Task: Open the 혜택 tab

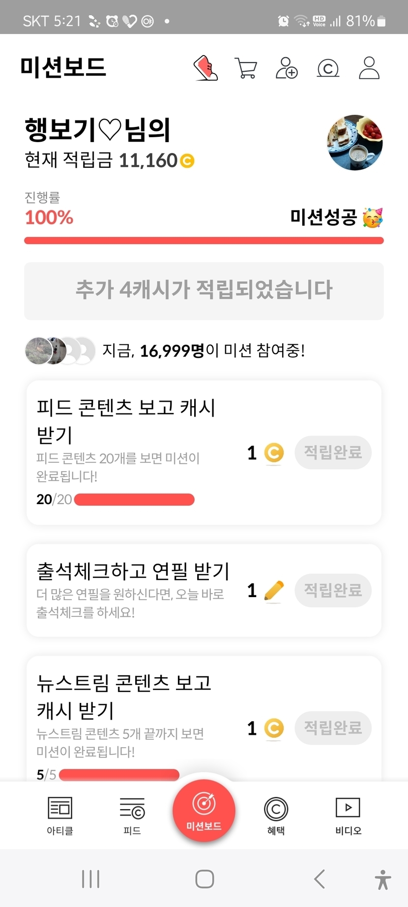Action: (276, 816)
